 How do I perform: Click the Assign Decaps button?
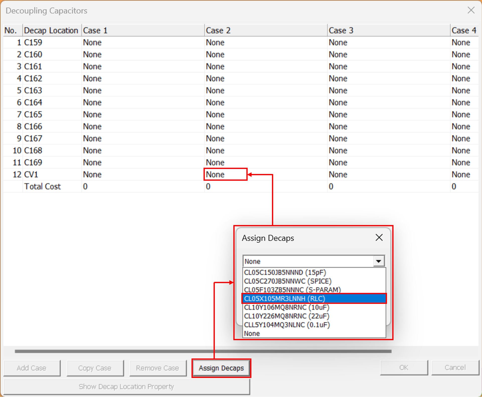(221, 368)
